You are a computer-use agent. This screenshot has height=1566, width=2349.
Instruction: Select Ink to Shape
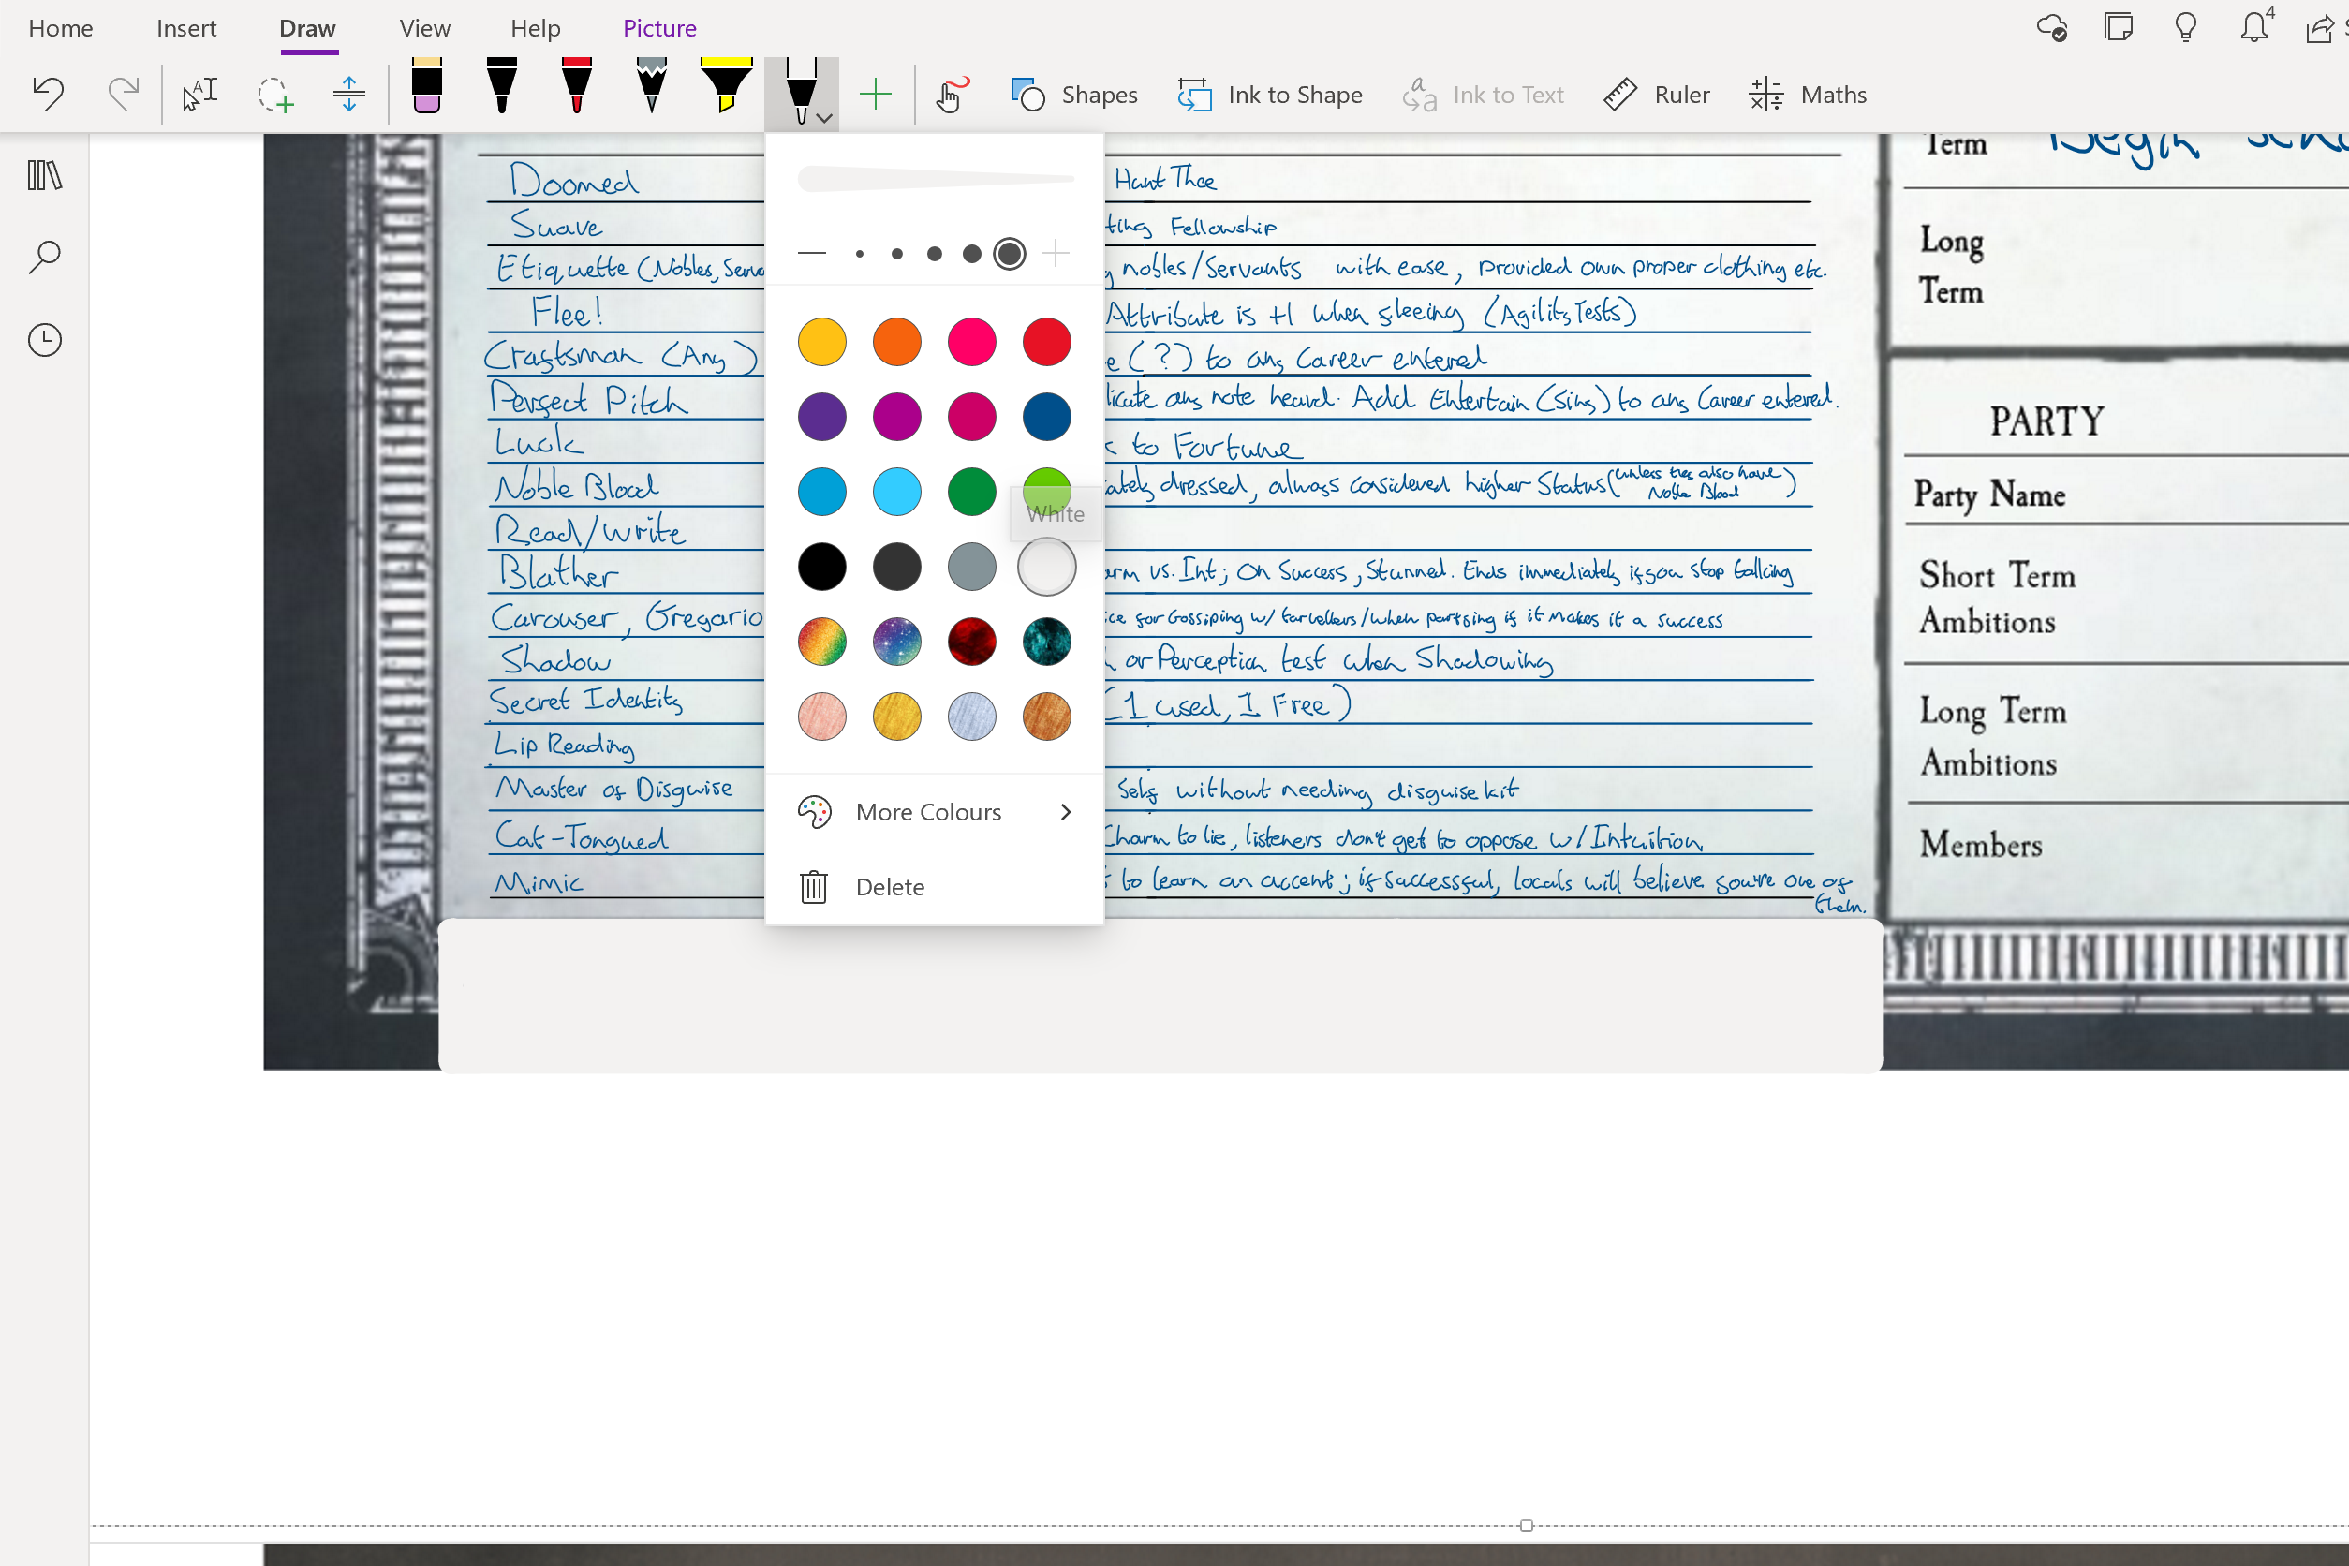(1269, 94)
